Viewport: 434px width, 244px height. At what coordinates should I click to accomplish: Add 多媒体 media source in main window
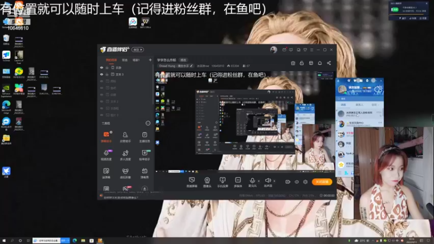pyautogui.click(x=238, y=182)
